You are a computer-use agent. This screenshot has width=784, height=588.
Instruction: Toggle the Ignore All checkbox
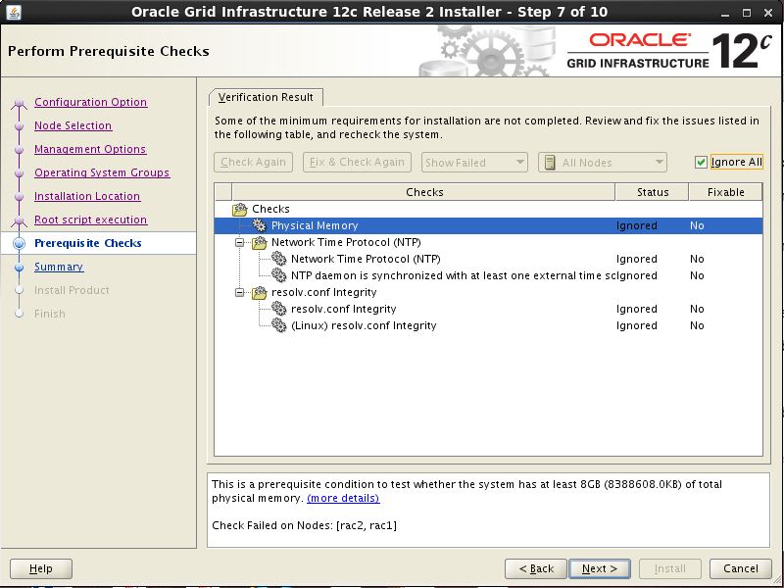pyautogui.click(x=701, y=162)
